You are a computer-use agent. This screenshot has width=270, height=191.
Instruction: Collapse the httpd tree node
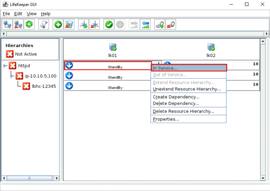(5, 66)
